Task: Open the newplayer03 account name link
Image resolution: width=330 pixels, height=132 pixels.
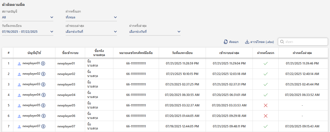Action: coord(31,84)
